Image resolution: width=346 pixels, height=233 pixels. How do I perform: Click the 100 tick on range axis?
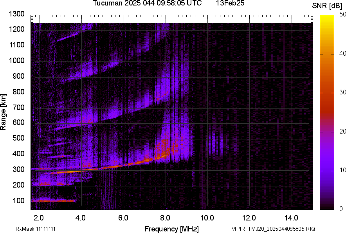pos(20,200)
